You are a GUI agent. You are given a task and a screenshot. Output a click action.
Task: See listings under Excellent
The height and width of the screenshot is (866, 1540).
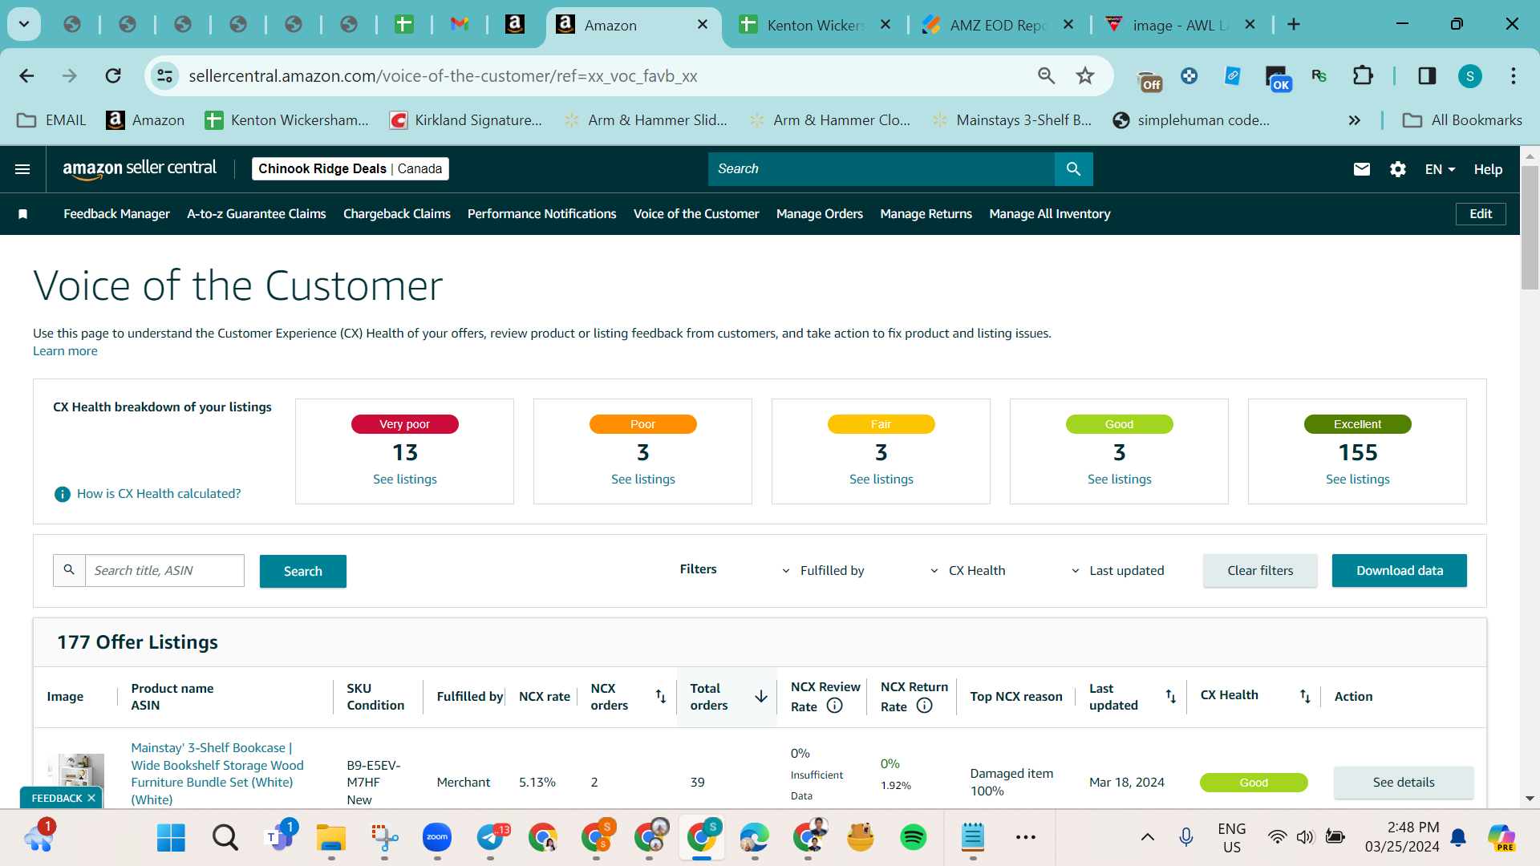click(1358, 480)
